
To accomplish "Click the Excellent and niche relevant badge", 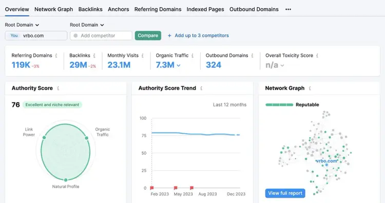I will [52, 105].
